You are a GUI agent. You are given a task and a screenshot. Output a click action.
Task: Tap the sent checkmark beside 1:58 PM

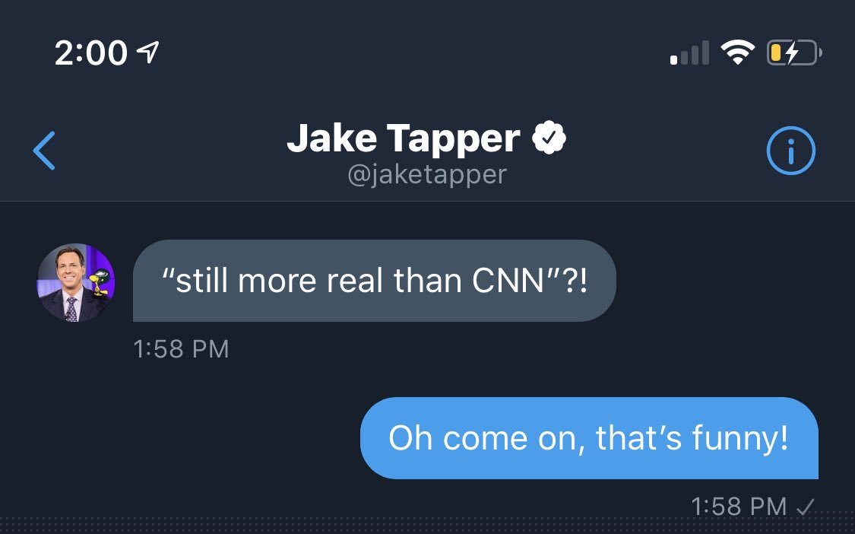(x=806, y=507)
